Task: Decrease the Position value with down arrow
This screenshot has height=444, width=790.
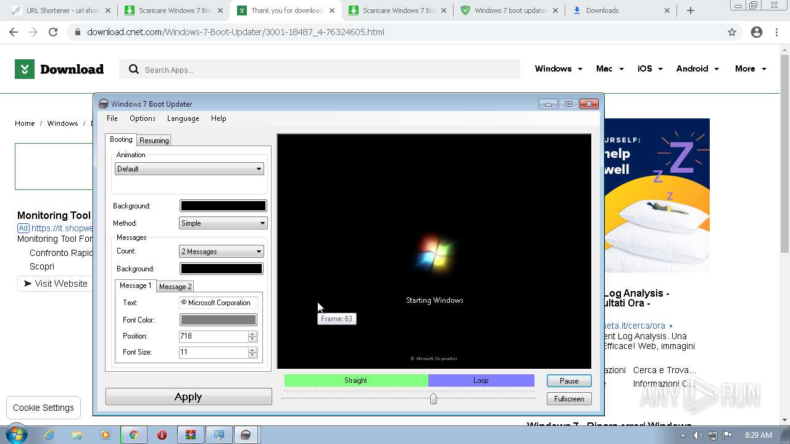Action: [252, 339]
